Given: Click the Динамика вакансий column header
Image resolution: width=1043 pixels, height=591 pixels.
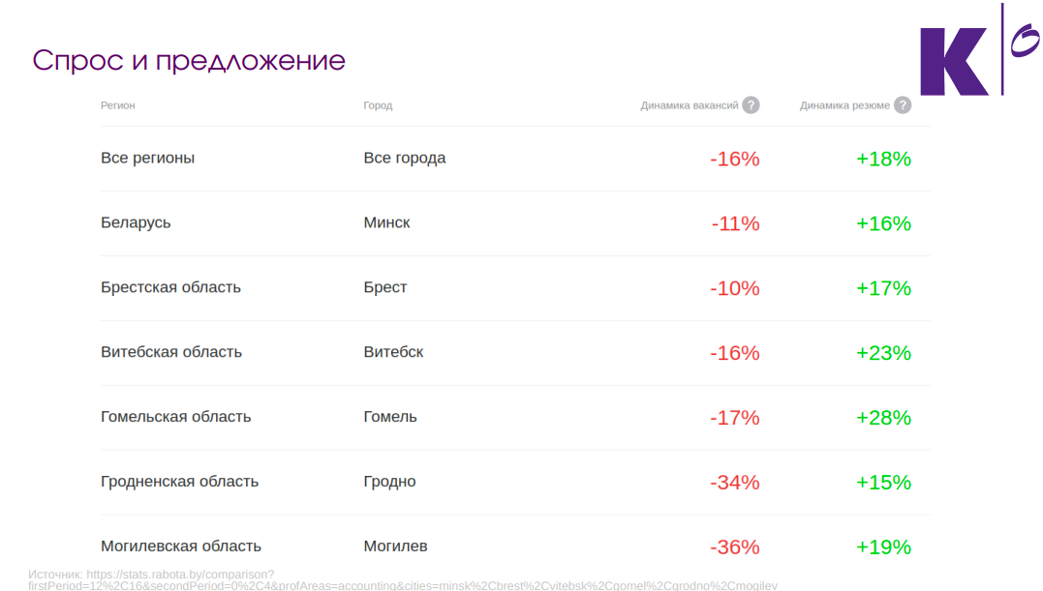Looking at the screenshot, I should [690, 104].
